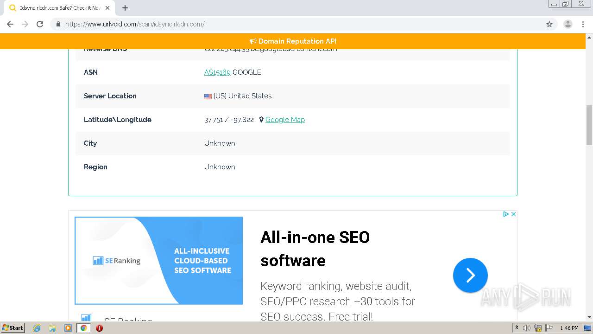Open the Windows Start menu
Screen dimensions: 593x334
[13, 328]
